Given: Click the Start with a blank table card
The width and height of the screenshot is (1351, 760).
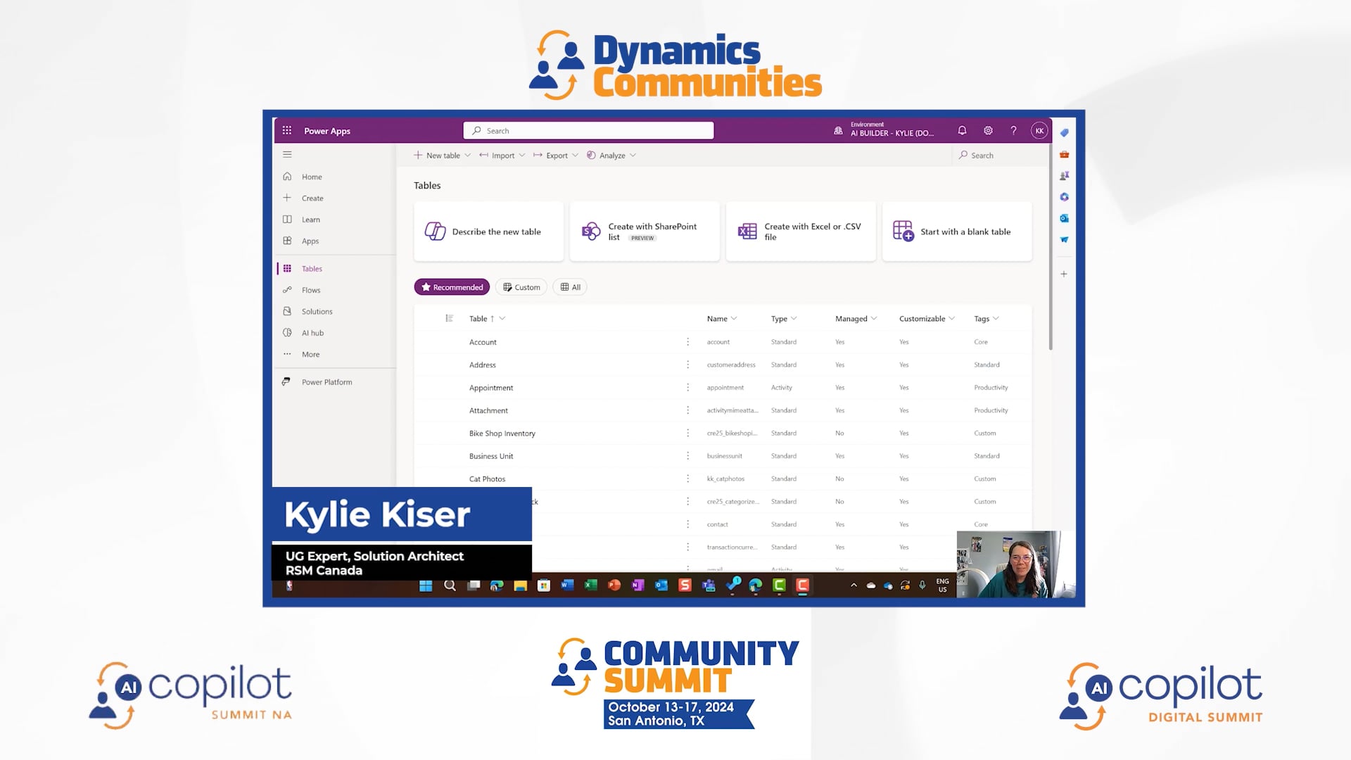Looking at the screenshot, I should 957,231.
